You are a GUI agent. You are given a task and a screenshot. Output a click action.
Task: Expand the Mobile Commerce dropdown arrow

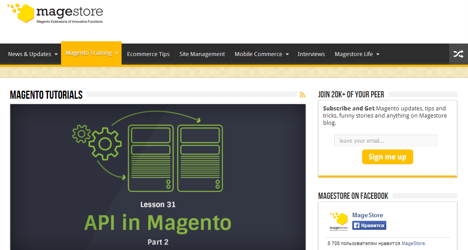287,54
